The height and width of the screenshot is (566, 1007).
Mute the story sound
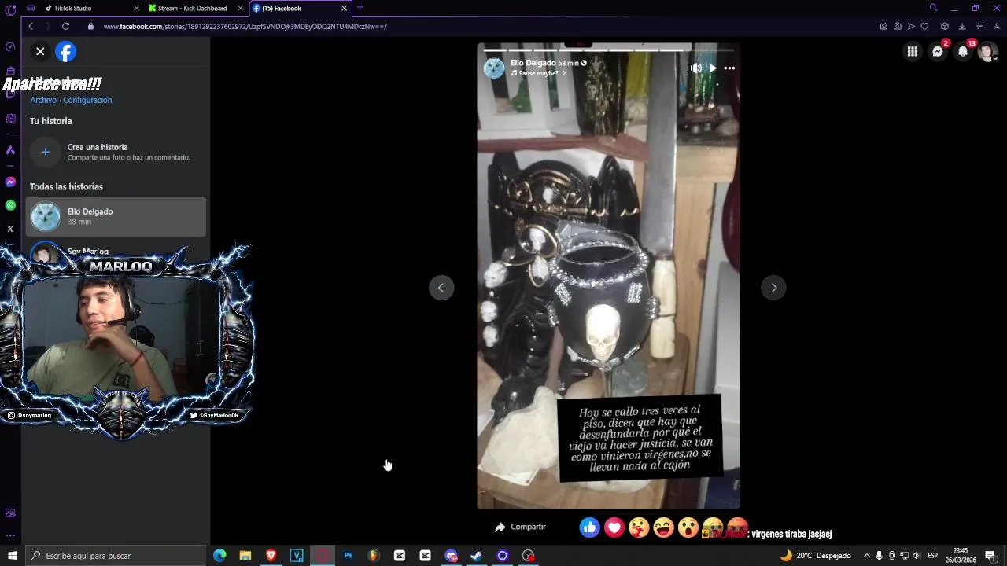(x=696, y=68)
